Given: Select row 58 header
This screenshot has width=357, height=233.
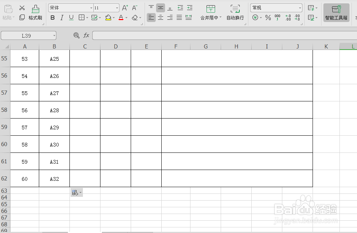Looking at the screenshot, I should coord(5,110).
